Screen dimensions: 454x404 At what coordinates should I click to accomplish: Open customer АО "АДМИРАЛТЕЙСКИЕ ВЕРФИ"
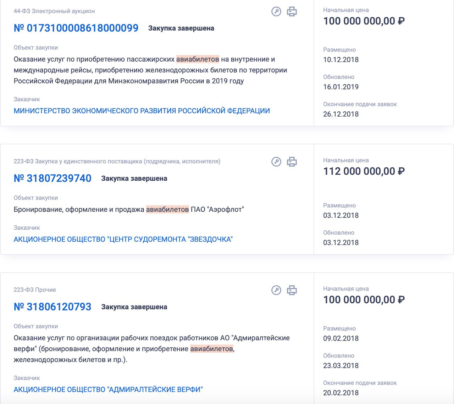click(x=108, y=389)
